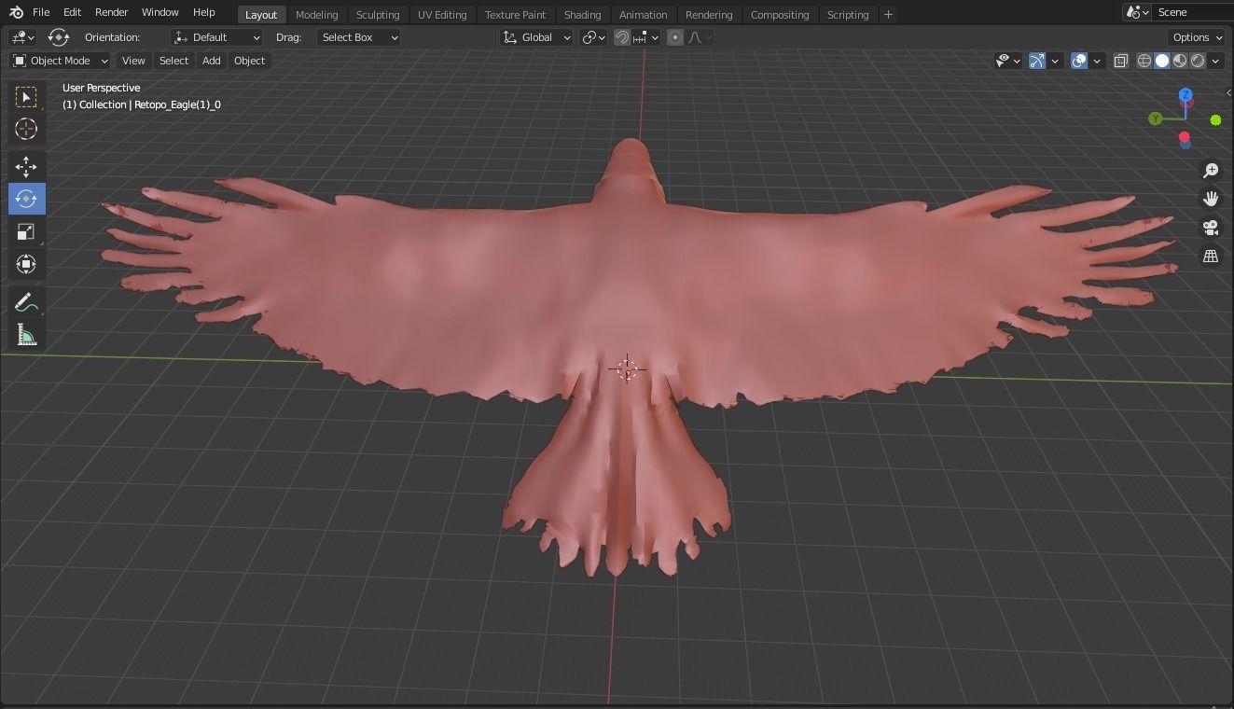Screen dimensions: 1234x709
Task: Switch to the Texture Paint workspace tab
Action: click(515, 15)
